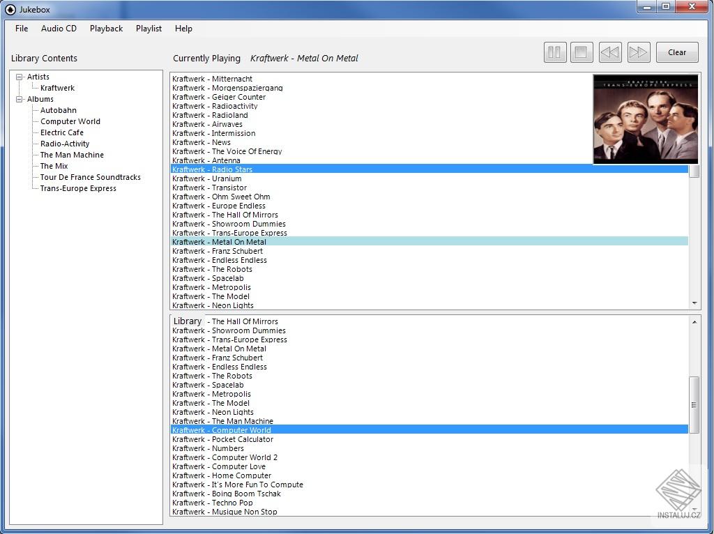Click the playlist scrollbar thumb
Image resolution: width=714 pixels, height=534 pixels.
[694, 171]
